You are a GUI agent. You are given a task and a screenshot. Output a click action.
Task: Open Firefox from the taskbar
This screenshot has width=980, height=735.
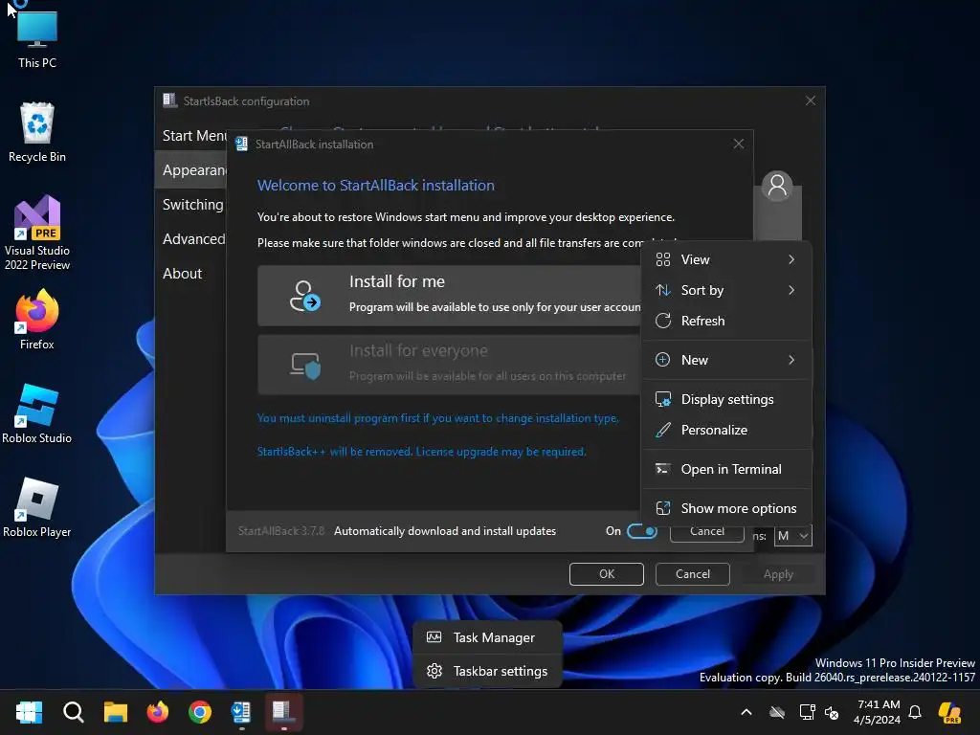point(158,712)
